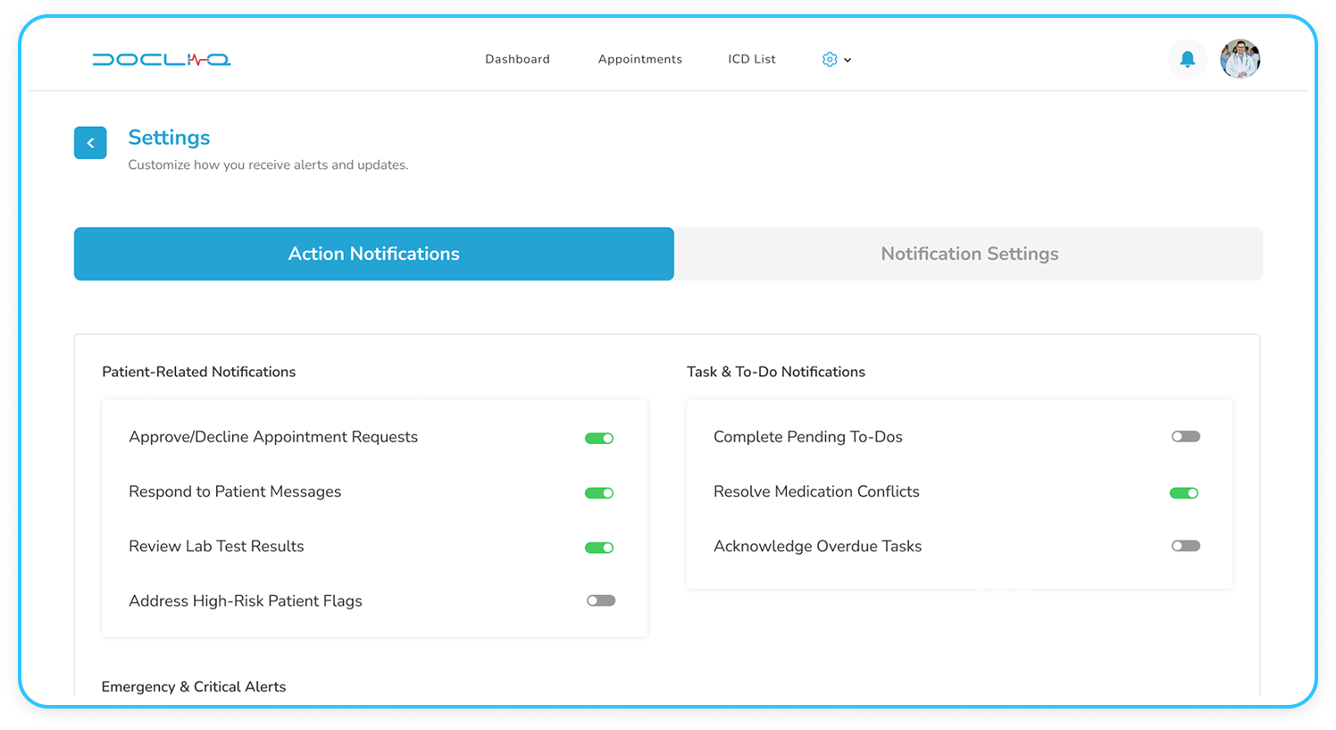Click the back arrow beside Settings heading

pyautogui.click(x=90, y=142)
